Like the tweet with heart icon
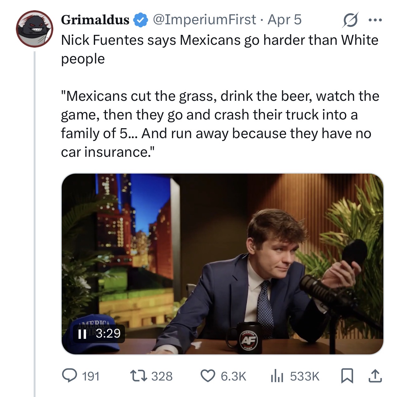The height and width of the screenshot is (397, 393). click(x=208, y=376)
